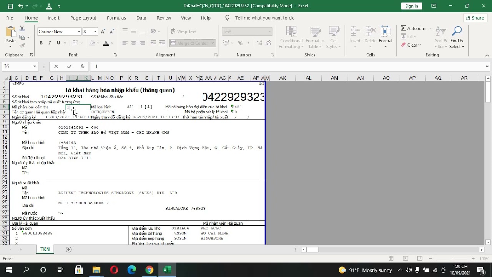Increase the font size with the larger A icon
492x277 pixels.
[103, 32]
